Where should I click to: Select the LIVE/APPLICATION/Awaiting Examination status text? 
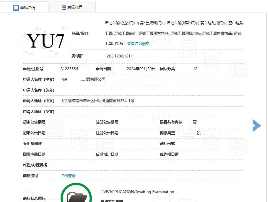(x=137, y=191)
